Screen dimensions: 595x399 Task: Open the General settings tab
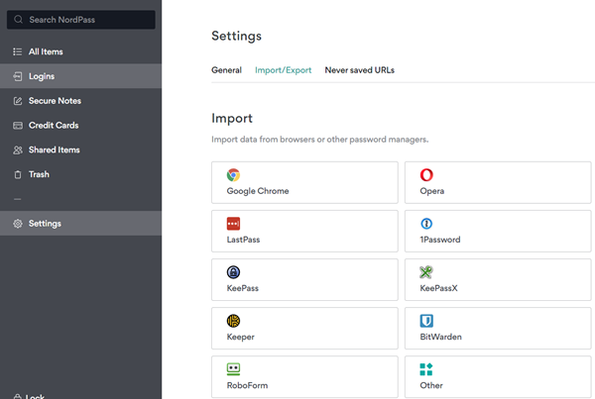[x=226, y=70]
